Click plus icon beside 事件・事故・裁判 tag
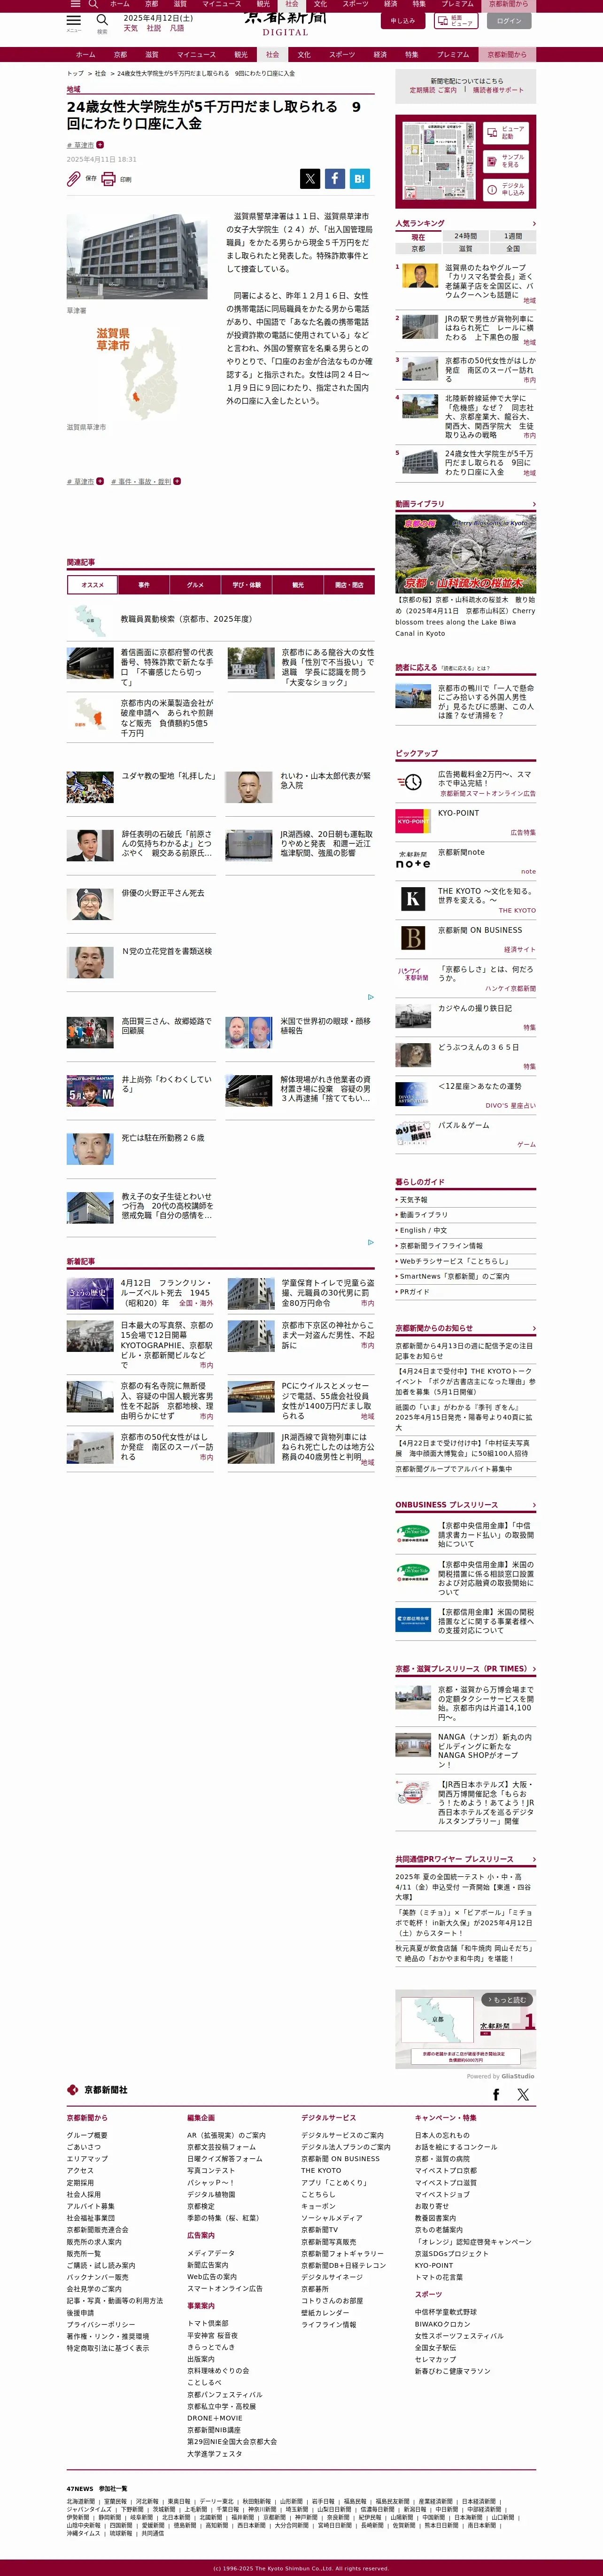 click(x=177, y=481)
